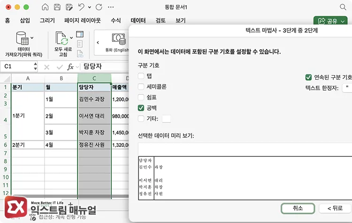This screenshot has width=352, height=223.
Task: Click the 기타 custom delimiter field
Action: (166, 119)
